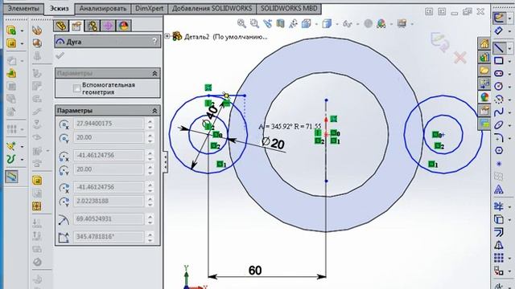515x289 pixels.
Task: Click the Convert Entities tool
Action: pyautogui.click(x=499, y=219)
